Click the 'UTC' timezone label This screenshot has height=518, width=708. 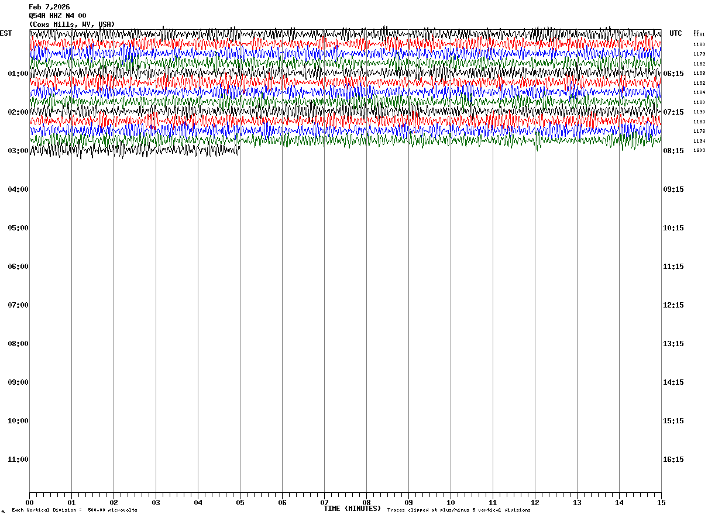676,33
